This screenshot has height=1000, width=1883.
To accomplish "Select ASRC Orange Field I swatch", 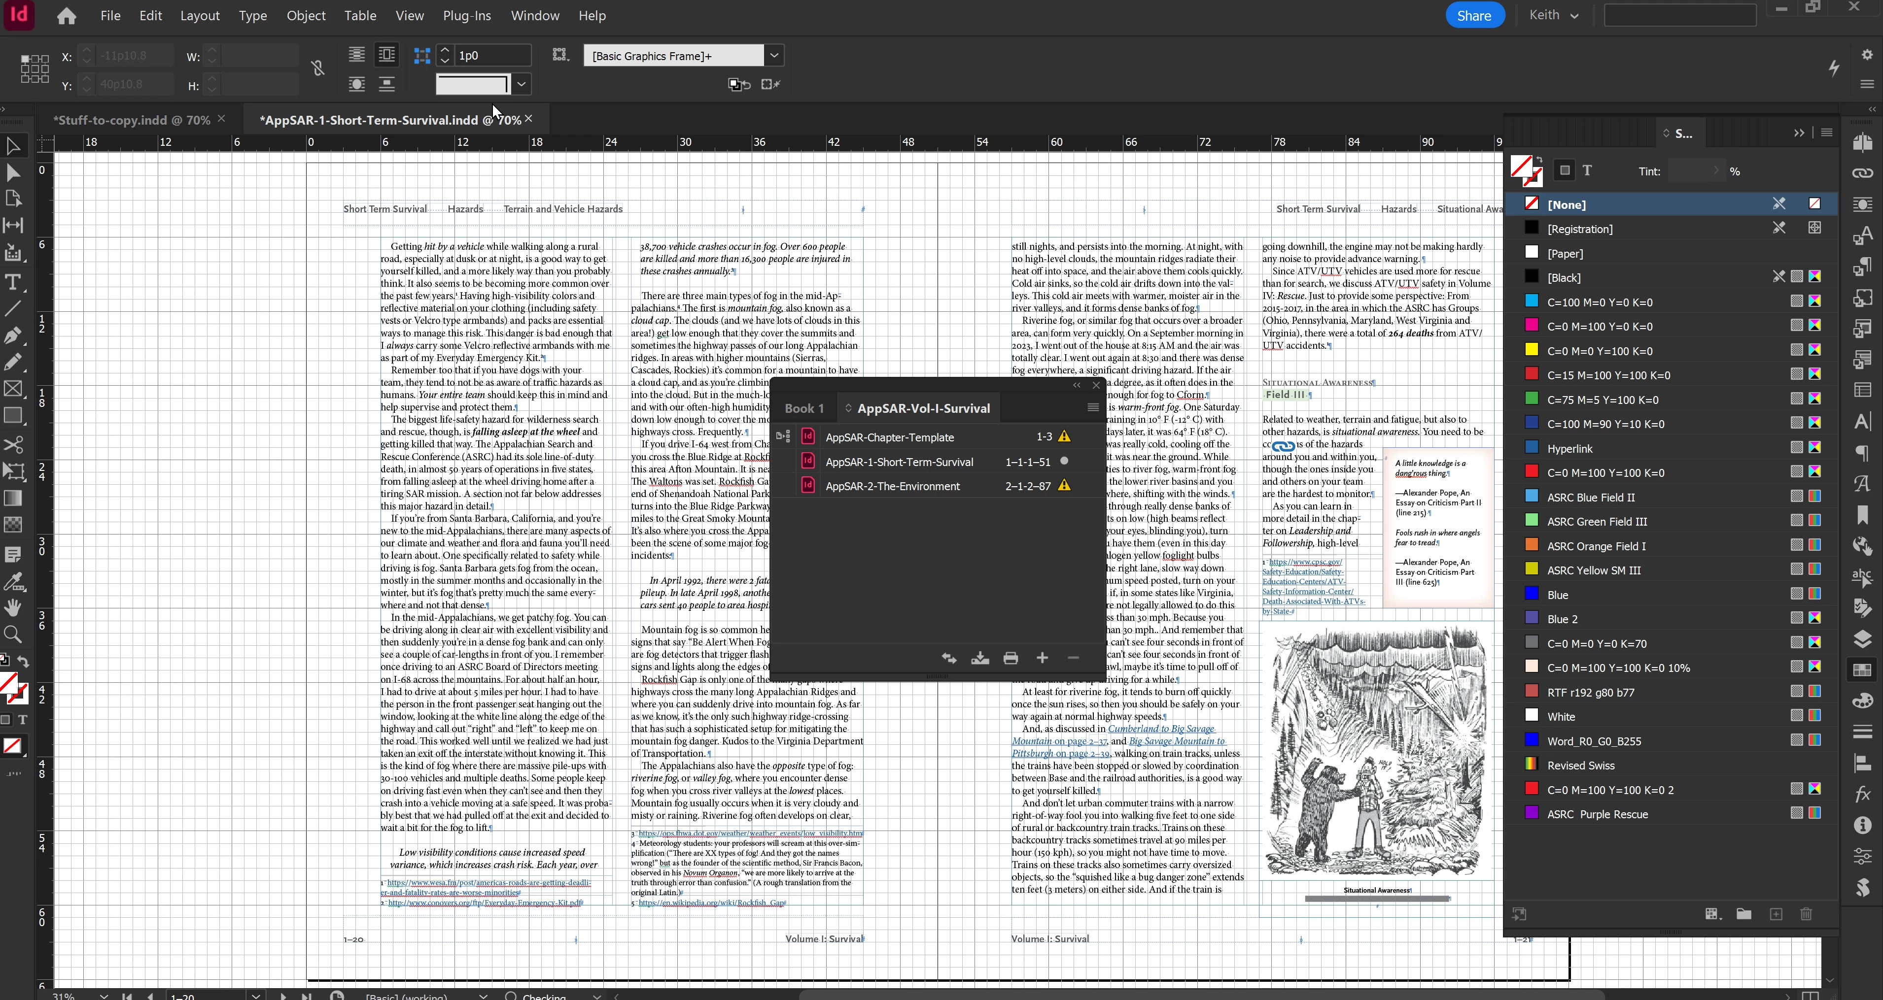I will (1597, 546).
